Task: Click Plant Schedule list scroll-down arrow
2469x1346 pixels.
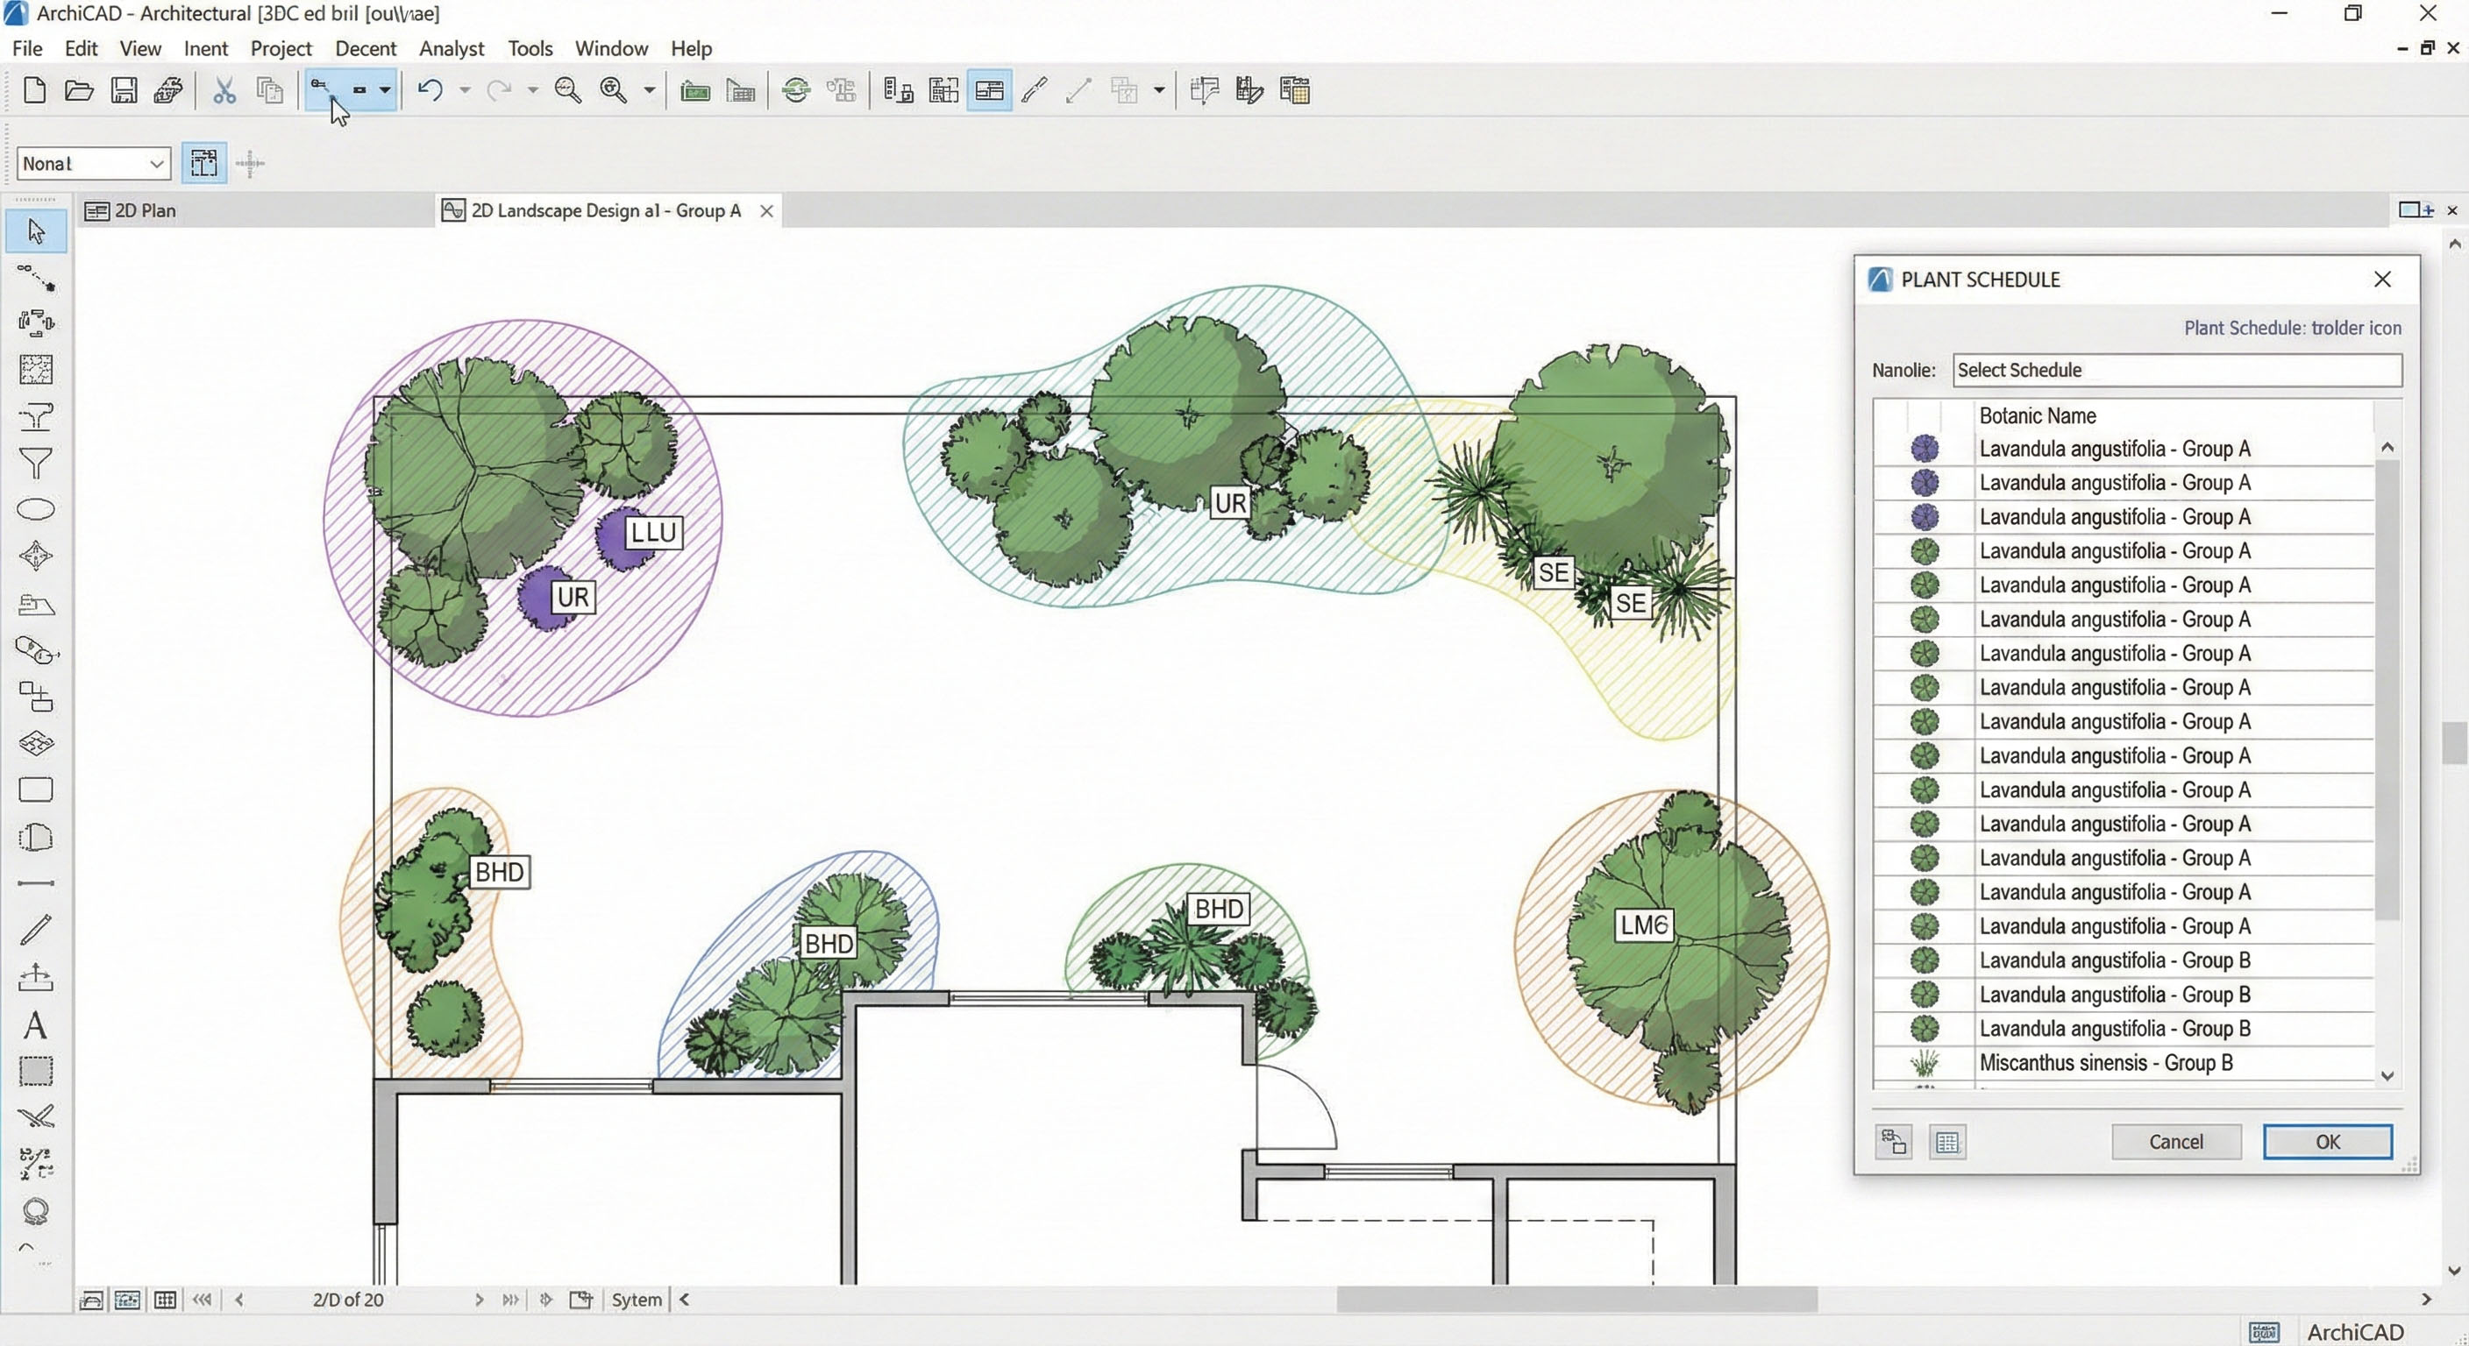Action: tap(2387, 1076)
